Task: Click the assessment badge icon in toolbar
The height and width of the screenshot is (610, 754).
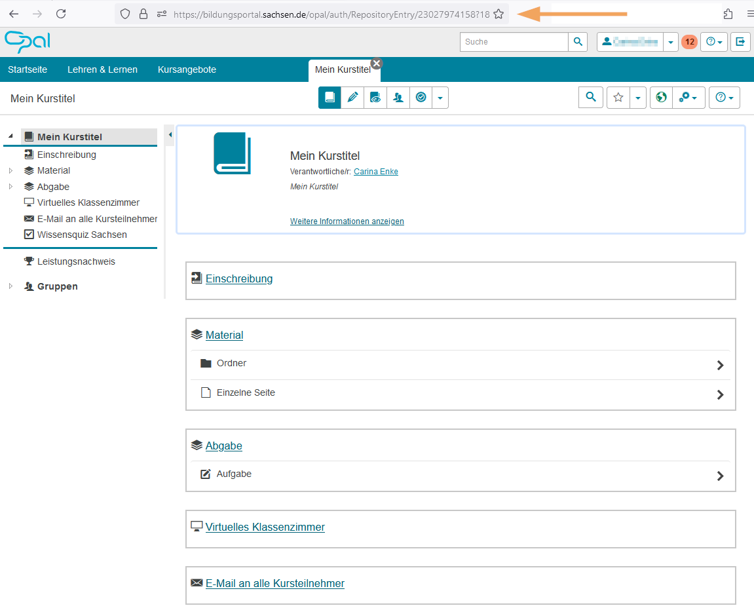Action: pos(421,98)
